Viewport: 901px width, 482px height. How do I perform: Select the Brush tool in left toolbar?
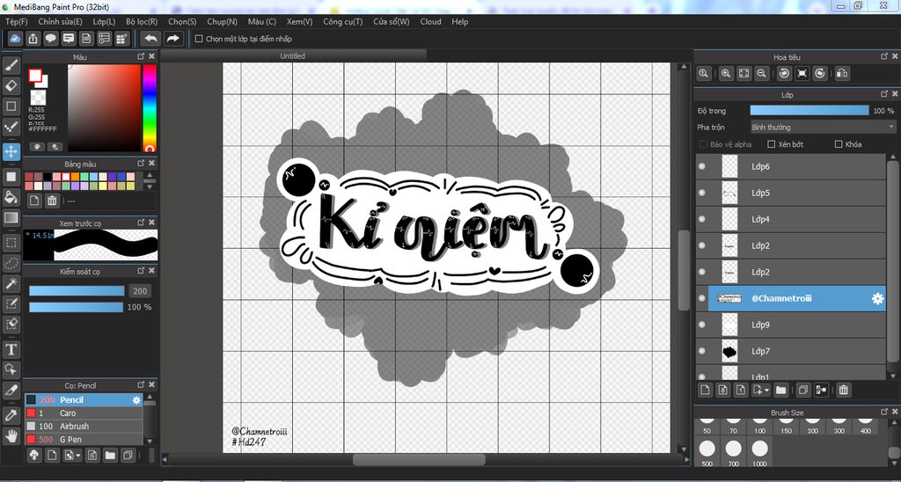[11, 66]
